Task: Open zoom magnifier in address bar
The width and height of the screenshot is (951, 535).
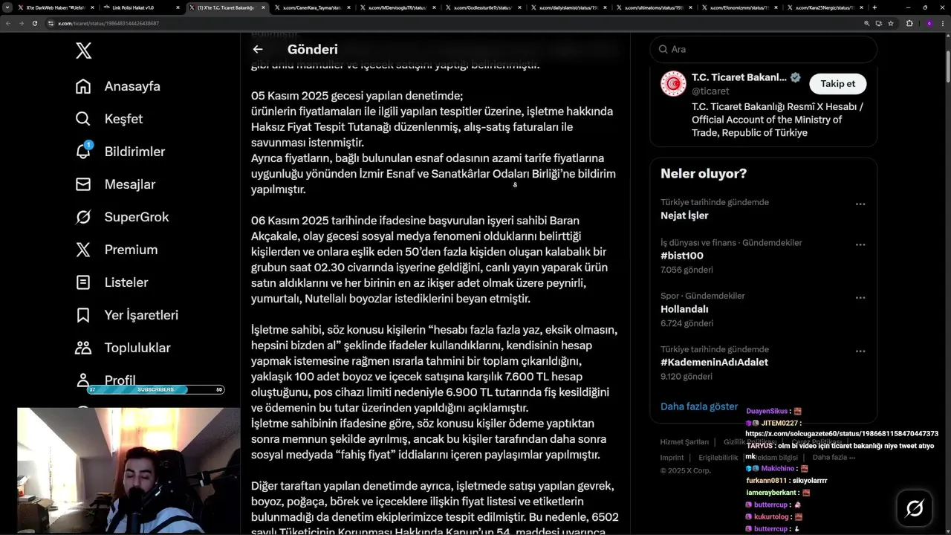Action: (866, 23)
